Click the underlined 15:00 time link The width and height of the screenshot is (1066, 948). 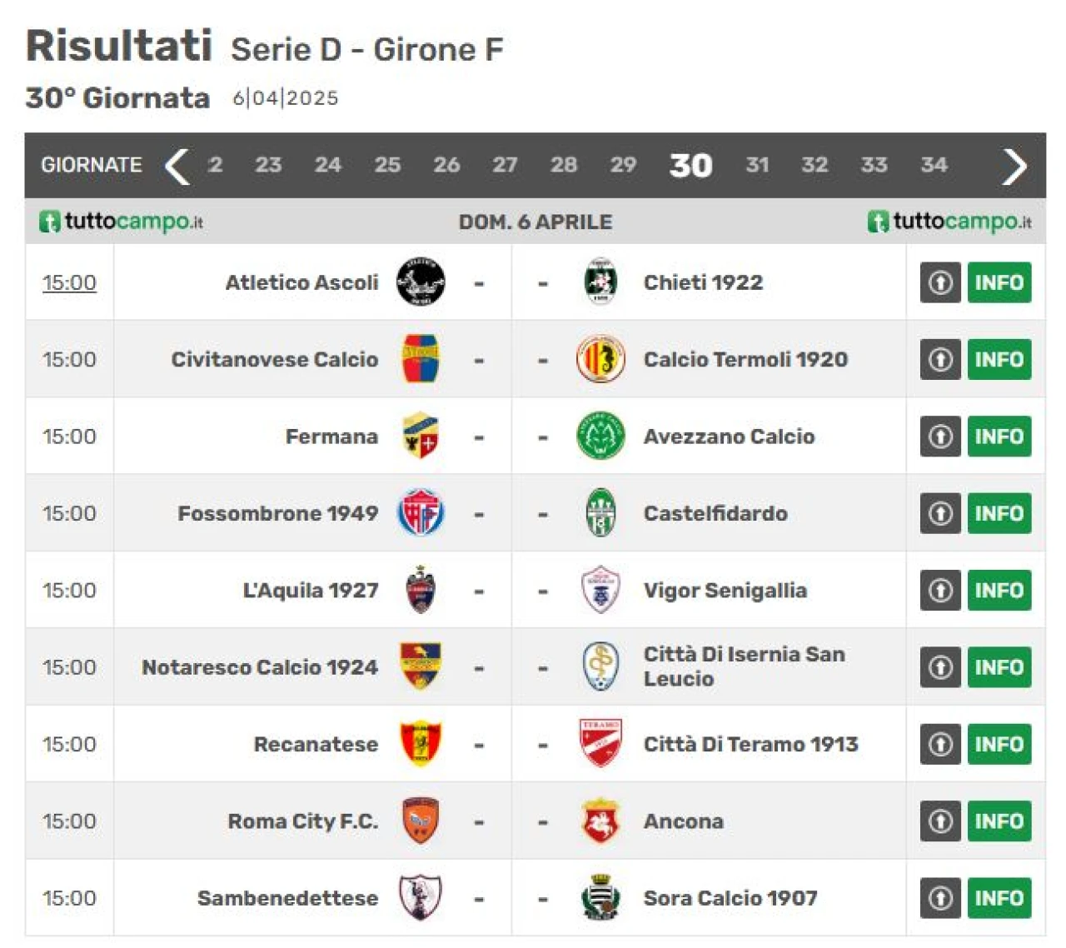pyautogui.click(x=69, y=283)
